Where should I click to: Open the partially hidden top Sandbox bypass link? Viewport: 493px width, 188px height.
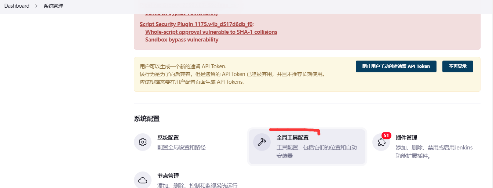[x=182, y=14]
